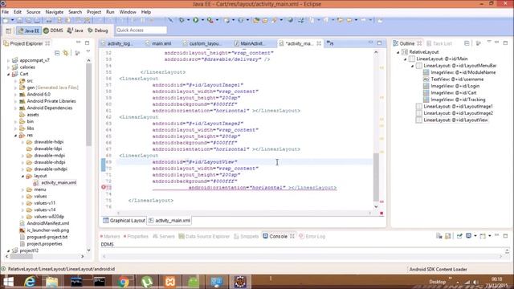
Task: Toggle Scroll Lock icon in Console toolbar
Action: point(448,236)
